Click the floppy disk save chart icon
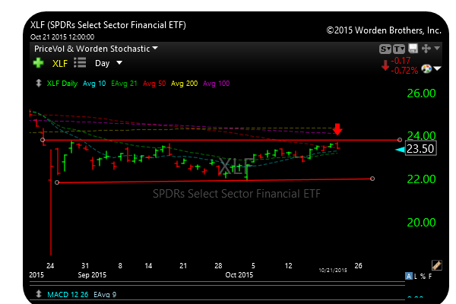 pos(413,49)
